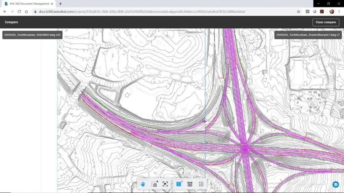Click the export arrow icon in toolbar
This screenshot has width=344, height=193.
[x=201, y=184]
